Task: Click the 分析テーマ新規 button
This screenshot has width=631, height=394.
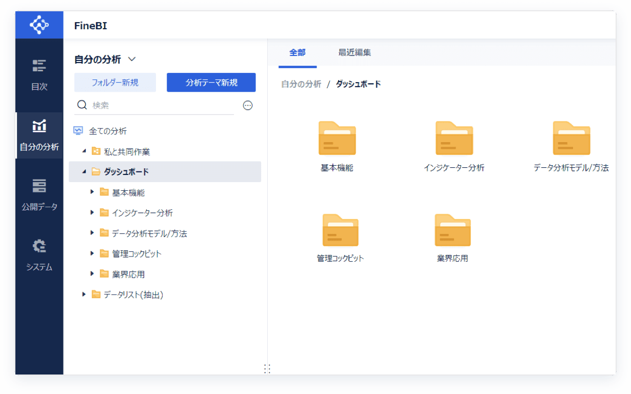Action: coord(211,83)
